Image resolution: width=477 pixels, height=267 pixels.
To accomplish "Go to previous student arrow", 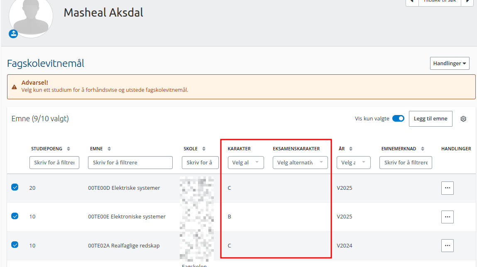I will pos(412,2).
